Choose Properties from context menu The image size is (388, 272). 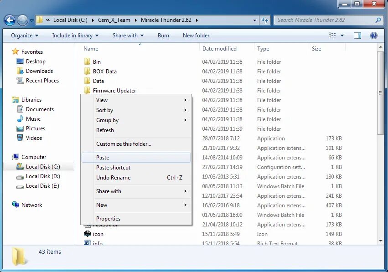click(136, 219)
